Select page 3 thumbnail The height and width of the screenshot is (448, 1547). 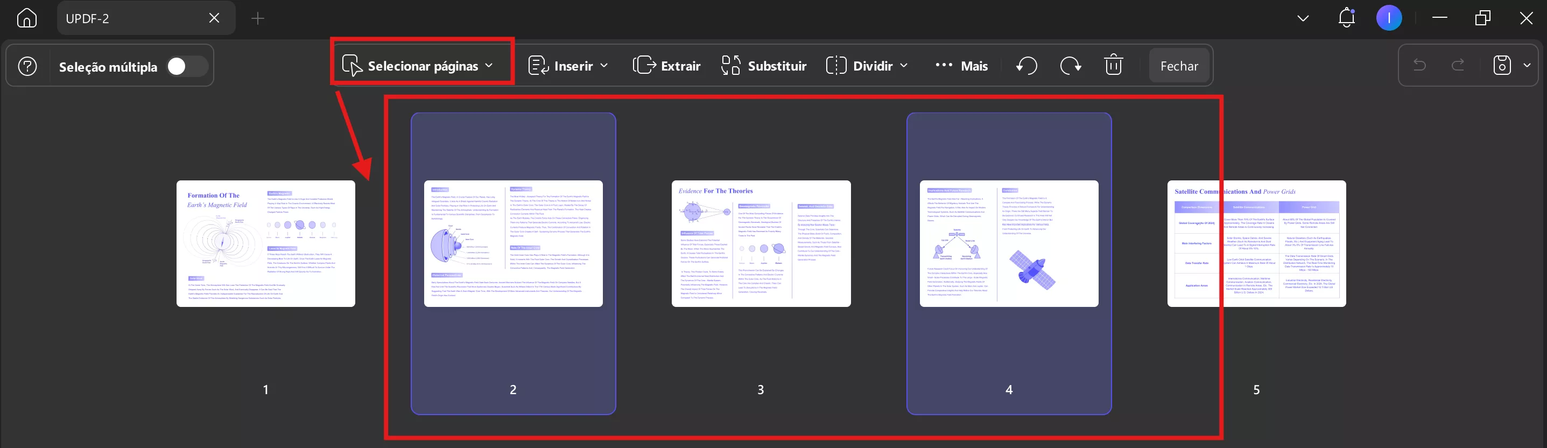click(761, 243)
